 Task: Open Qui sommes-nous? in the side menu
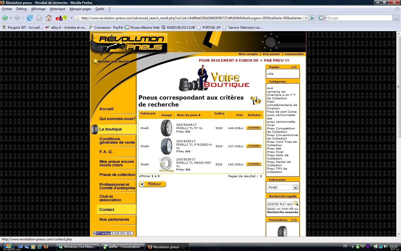click(117, 119)
